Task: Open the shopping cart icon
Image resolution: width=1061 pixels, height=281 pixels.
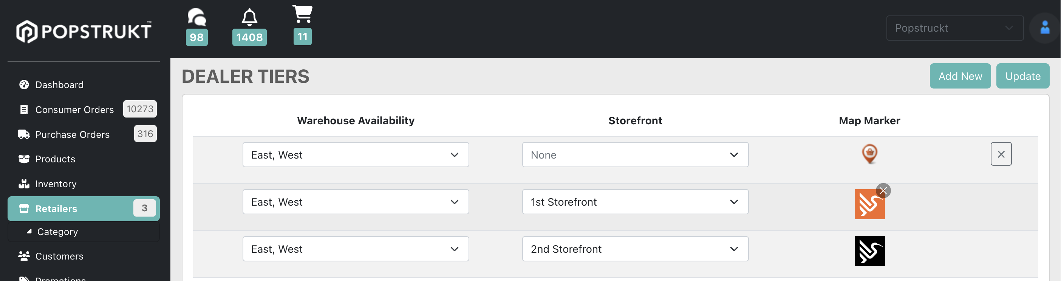Action: click(x=302, y=14)
